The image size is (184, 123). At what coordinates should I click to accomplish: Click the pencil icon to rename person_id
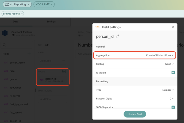click(118, 36)
